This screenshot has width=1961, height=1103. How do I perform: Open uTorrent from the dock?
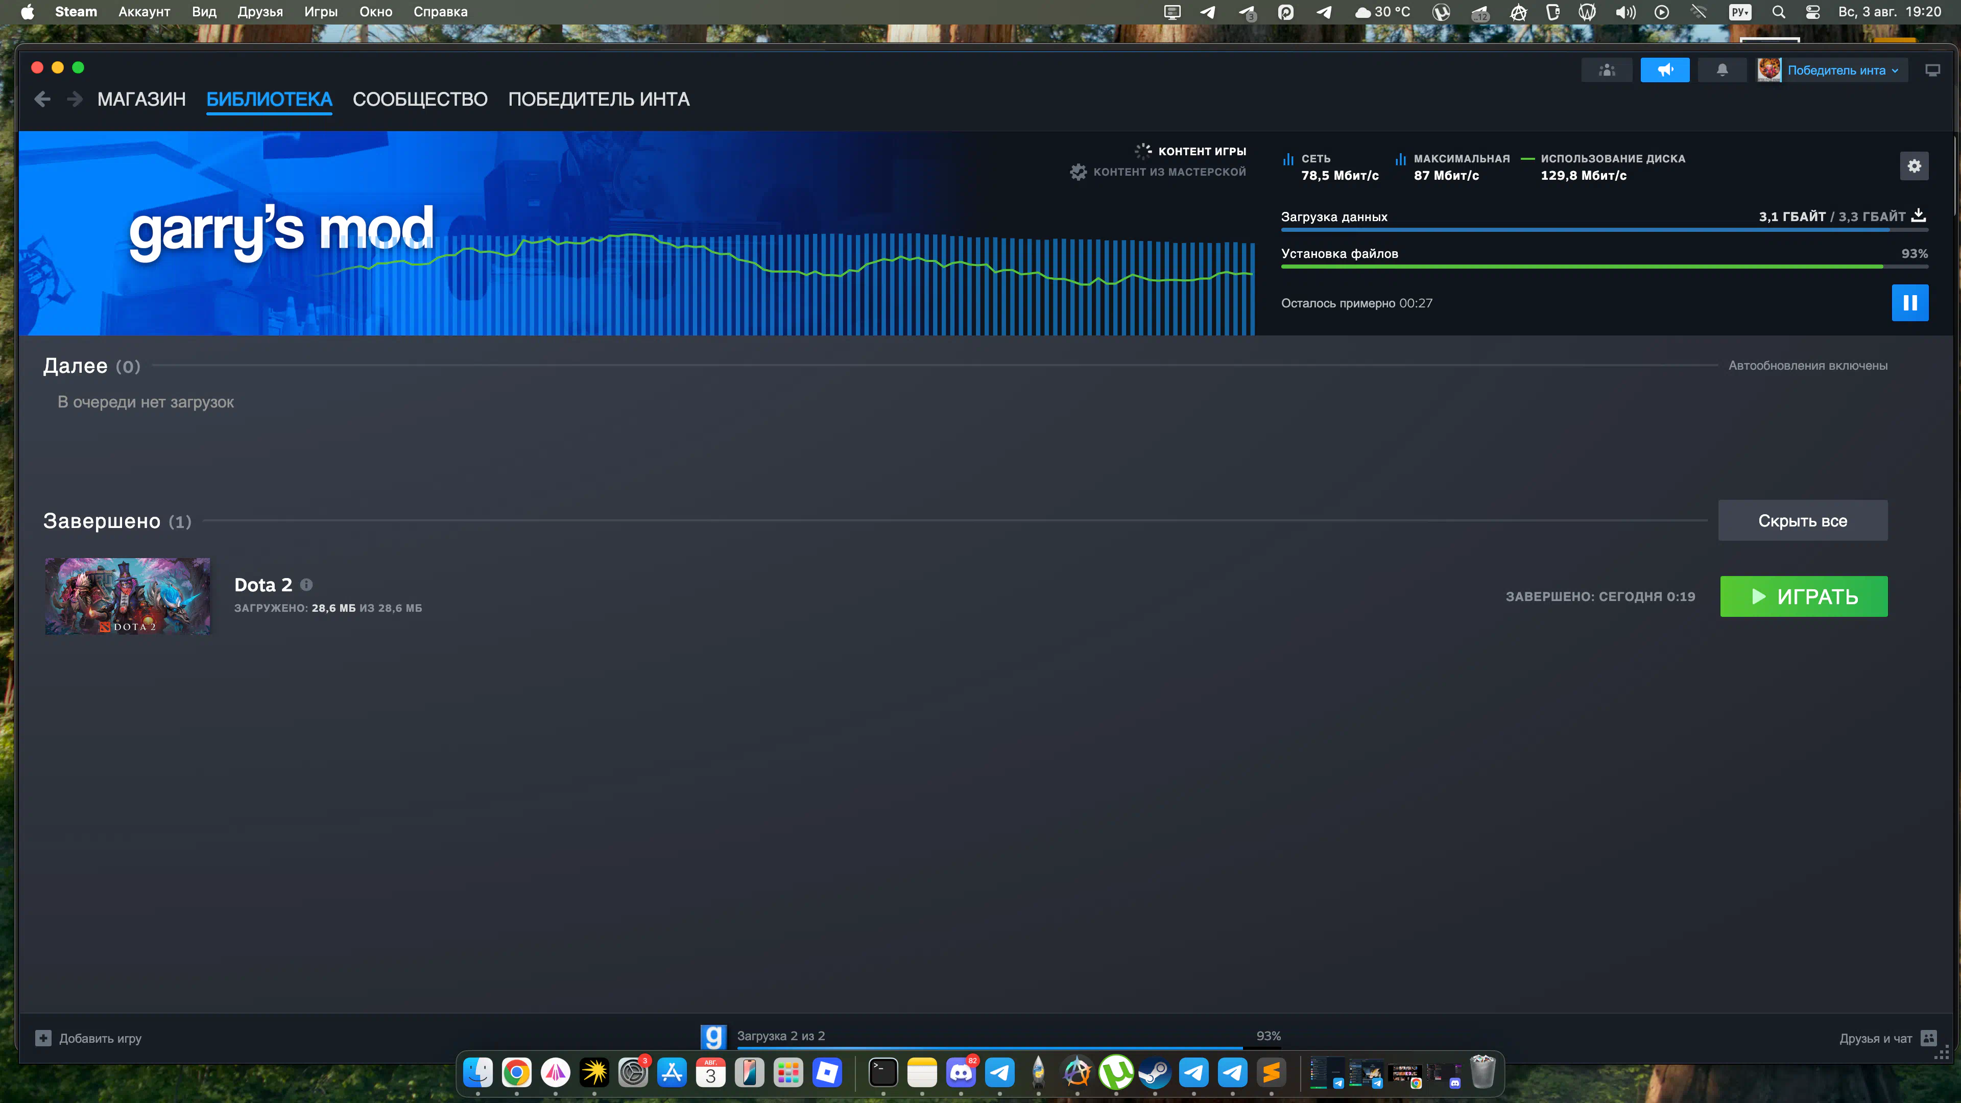[1116, 1073]
